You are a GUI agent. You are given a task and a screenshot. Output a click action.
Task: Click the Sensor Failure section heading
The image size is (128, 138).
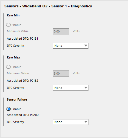click(x=17, y=99)
